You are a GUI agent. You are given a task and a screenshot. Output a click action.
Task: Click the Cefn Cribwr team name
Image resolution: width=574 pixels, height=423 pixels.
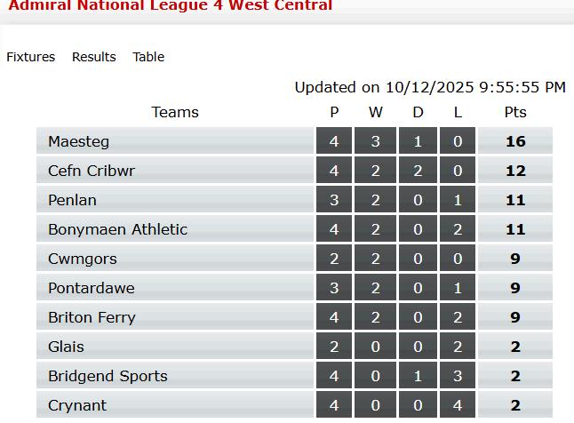[x=92, y=171]
